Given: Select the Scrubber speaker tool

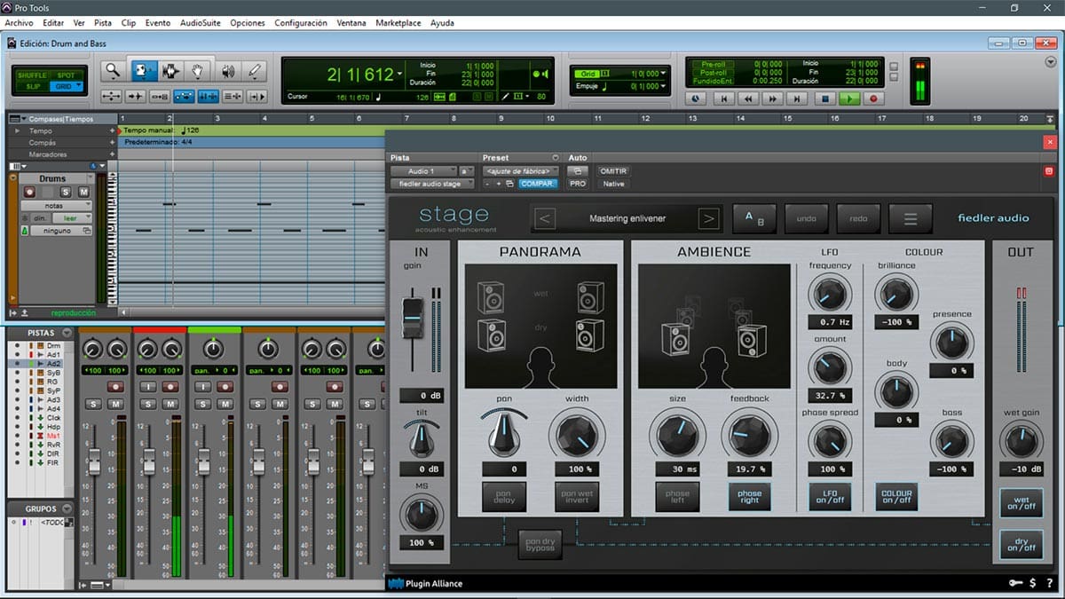Looking at the screenshot, I should pyautogui.click(x=227, y=71).
